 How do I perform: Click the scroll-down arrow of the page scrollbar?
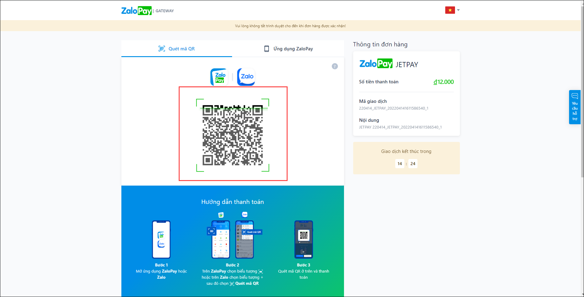click(582, 295)
